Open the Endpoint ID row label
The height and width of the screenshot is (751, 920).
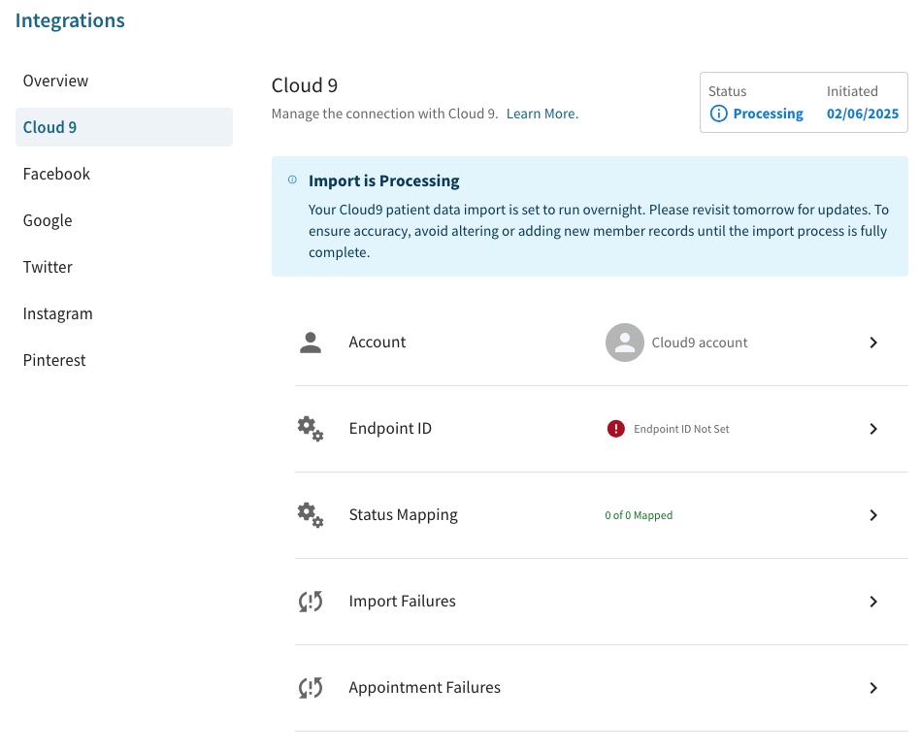(x=390, y=429)
